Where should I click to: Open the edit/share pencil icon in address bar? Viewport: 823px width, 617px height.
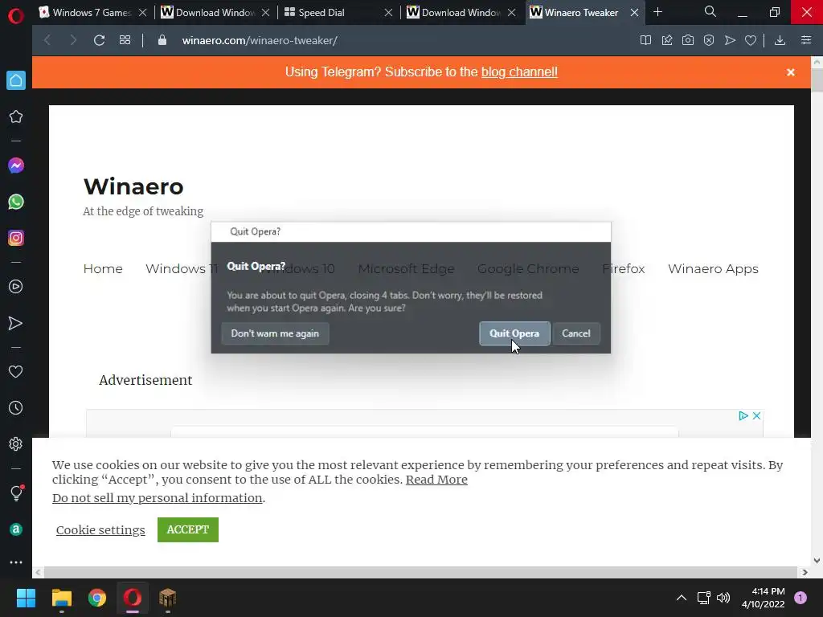click(667, 40)
